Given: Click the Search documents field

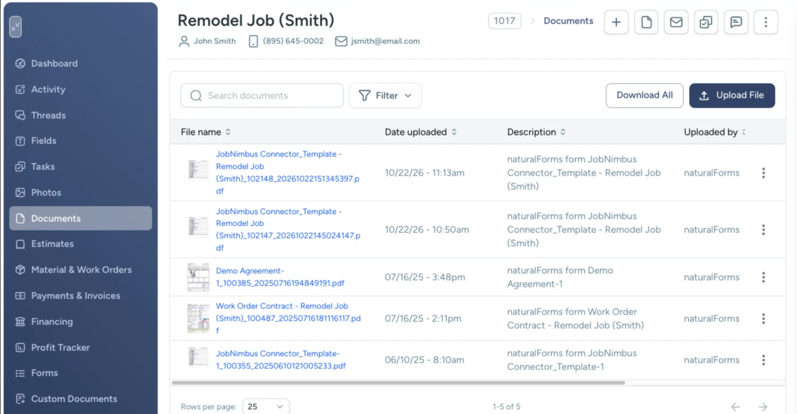Looking at the screenshot, I should pyautogui.click(x=262, y=96).
